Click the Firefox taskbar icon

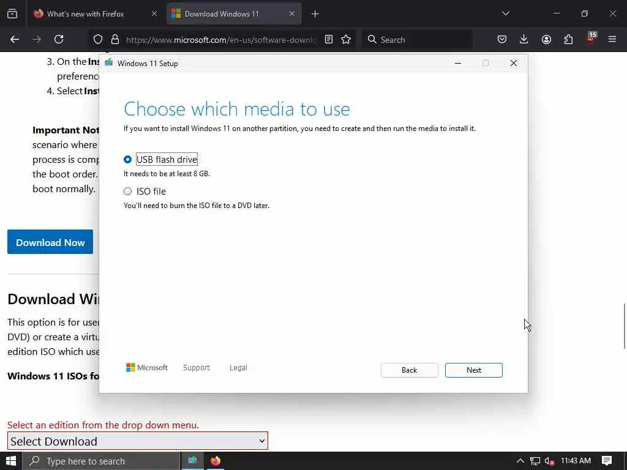215,461
